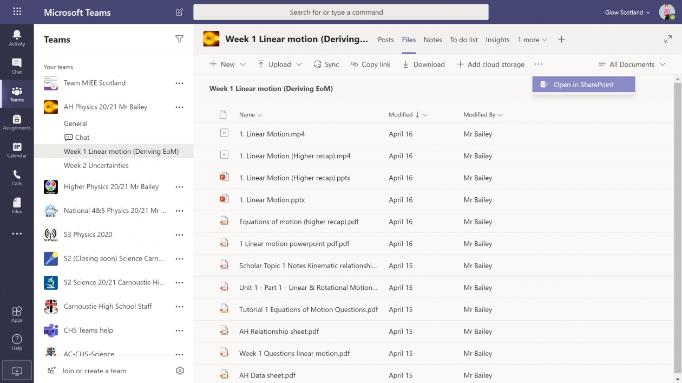Open the app launcher waffle icon
Viewport: 682px width, 383px height.
click(x=17, y=12)
